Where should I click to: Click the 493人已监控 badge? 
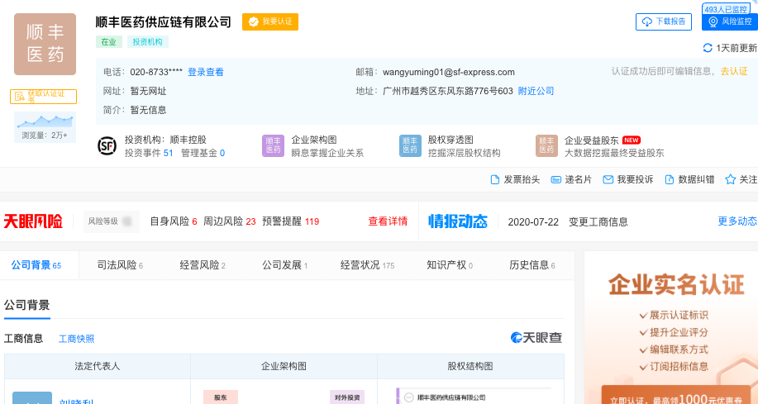tap(726, 9)
